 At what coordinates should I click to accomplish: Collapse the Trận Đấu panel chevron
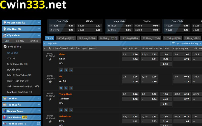point(45,43)
